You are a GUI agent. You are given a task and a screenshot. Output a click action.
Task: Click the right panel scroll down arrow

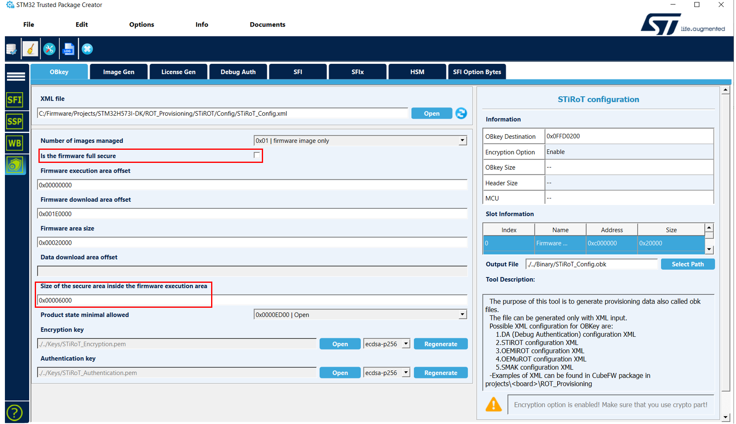(x=725, y=417)
